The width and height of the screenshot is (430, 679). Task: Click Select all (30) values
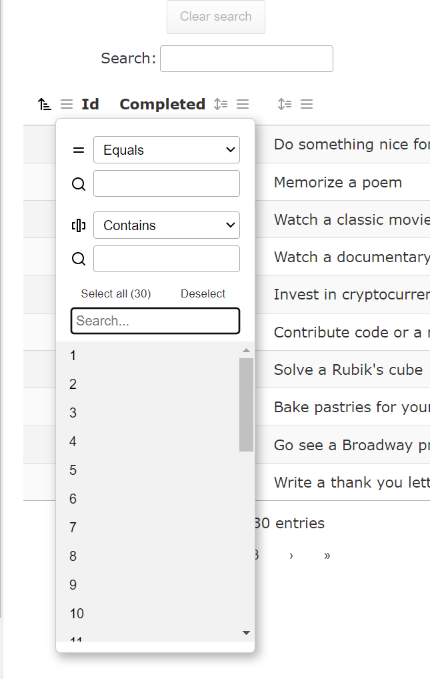(116, 293)
